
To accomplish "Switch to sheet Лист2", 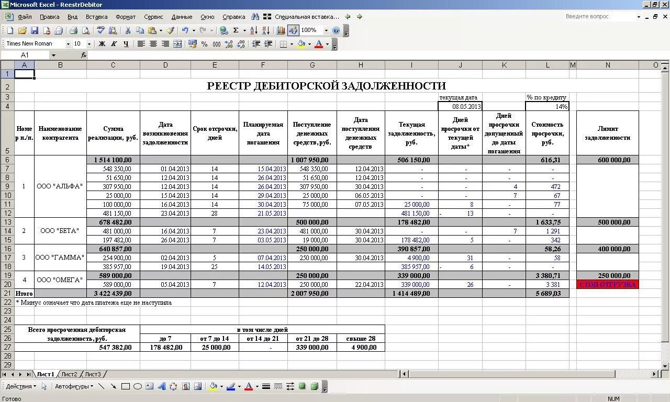I will pyautogui.click(x=70, y=374).
